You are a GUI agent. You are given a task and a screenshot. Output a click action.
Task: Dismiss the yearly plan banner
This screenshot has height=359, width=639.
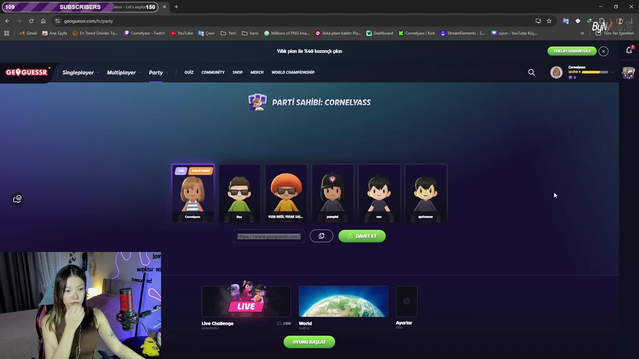(604, 51)
